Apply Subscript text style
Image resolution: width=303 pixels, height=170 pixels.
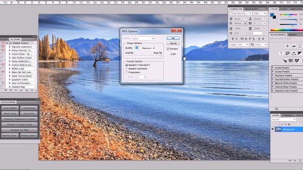pyautogui.click(x=254, y=39)
